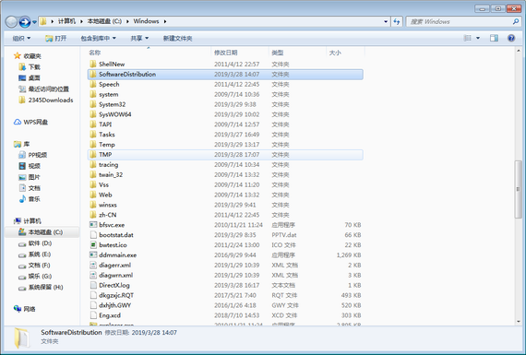Open the address bar history dropdown arrow
Viewport: 526px width, 355px height.
tap(386, 21)
